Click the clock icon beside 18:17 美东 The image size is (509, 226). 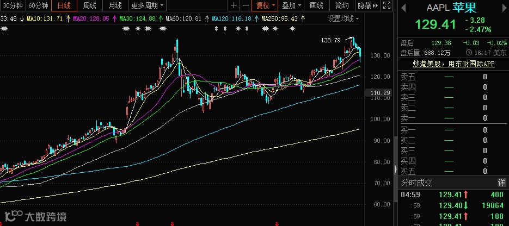[469, 53]
